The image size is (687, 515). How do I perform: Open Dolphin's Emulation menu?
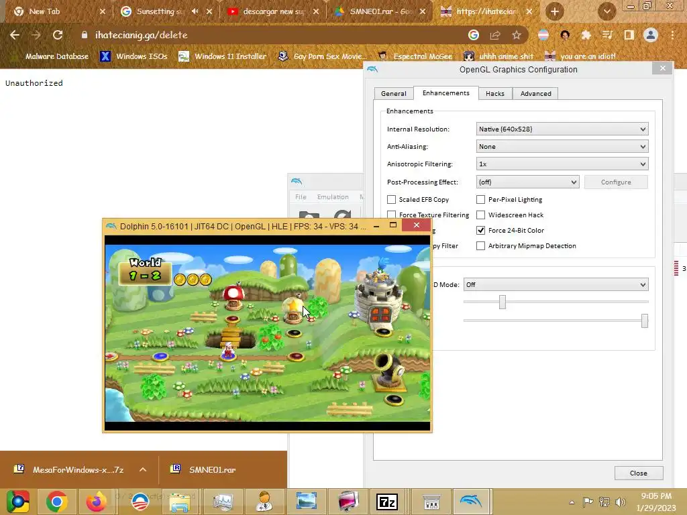[x=333, y=197]
